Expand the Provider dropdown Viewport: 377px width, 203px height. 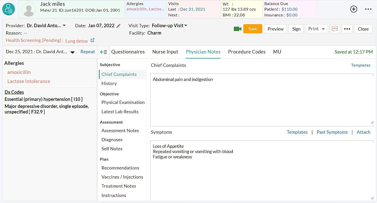click(x=64, y=25)
